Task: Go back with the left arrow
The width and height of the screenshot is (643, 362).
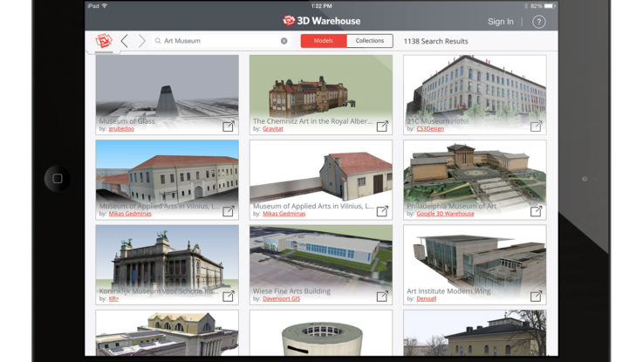Action: 124,41
